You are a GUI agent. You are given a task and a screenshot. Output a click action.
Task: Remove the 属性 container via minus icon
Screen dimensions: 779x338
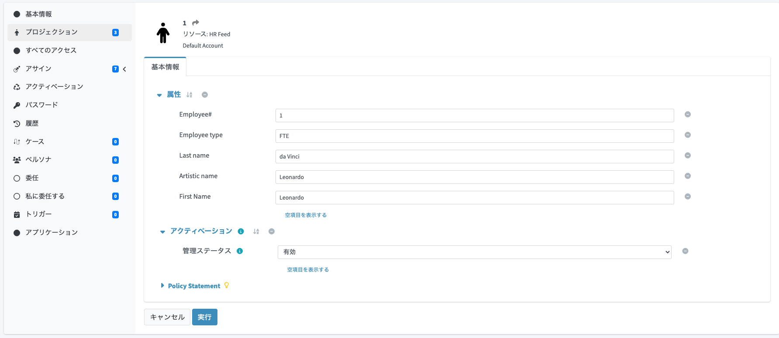(x=205, y=95)
